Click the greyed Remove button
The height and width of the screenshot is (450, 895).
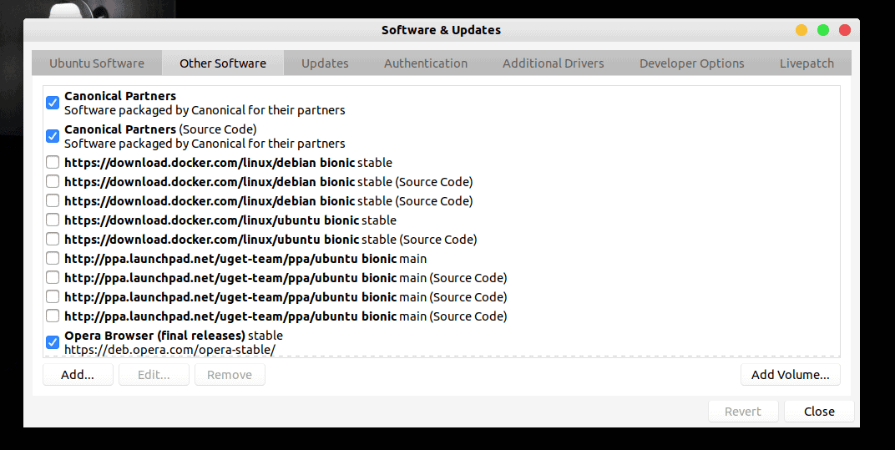230,375
